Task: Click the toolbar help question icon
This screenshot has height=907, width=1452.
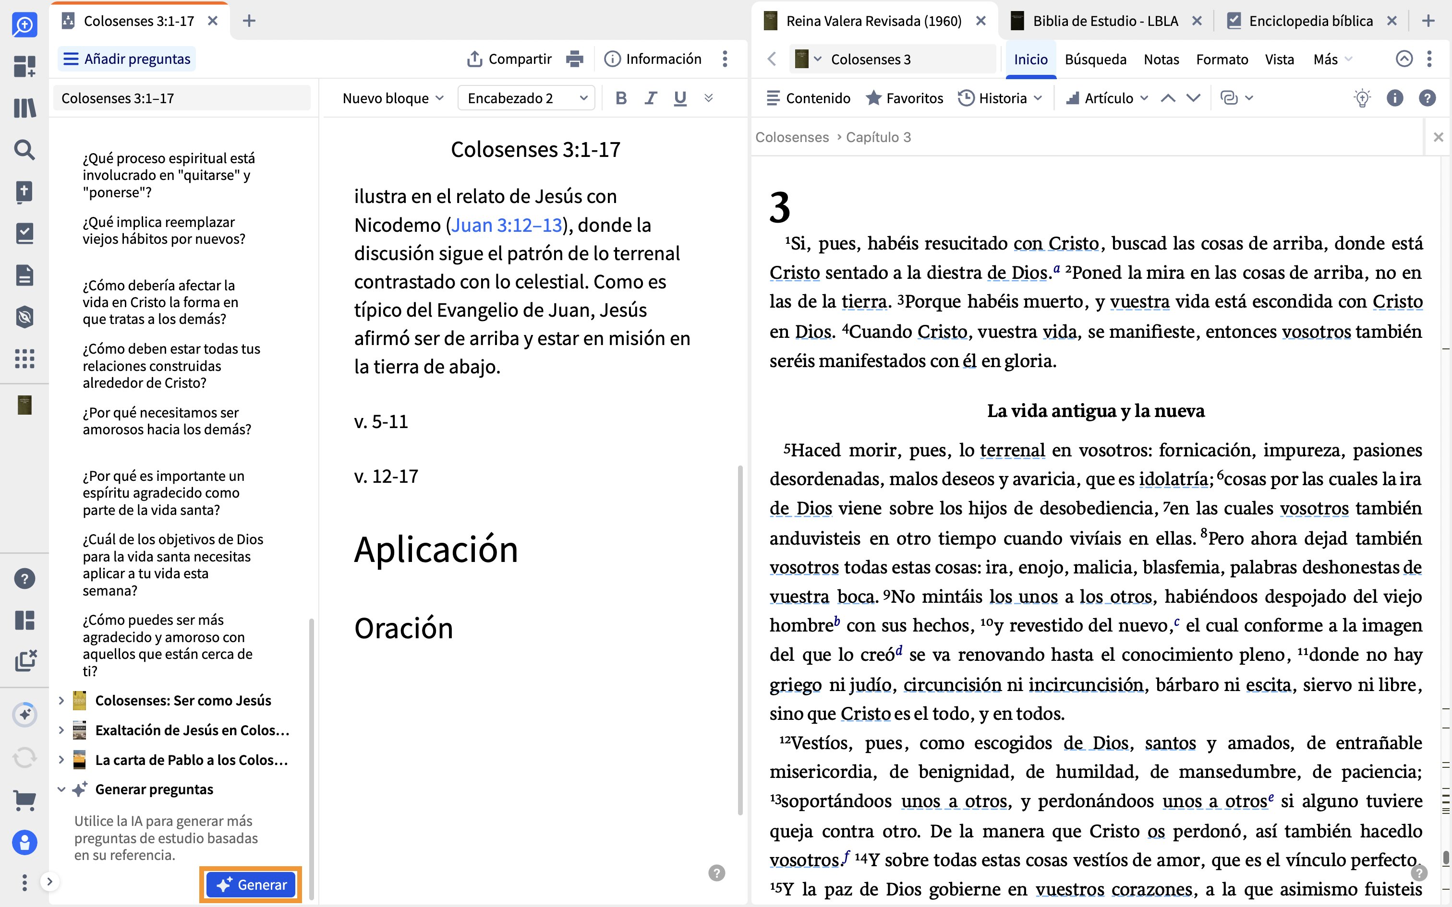Action: tap(1428, 98)
